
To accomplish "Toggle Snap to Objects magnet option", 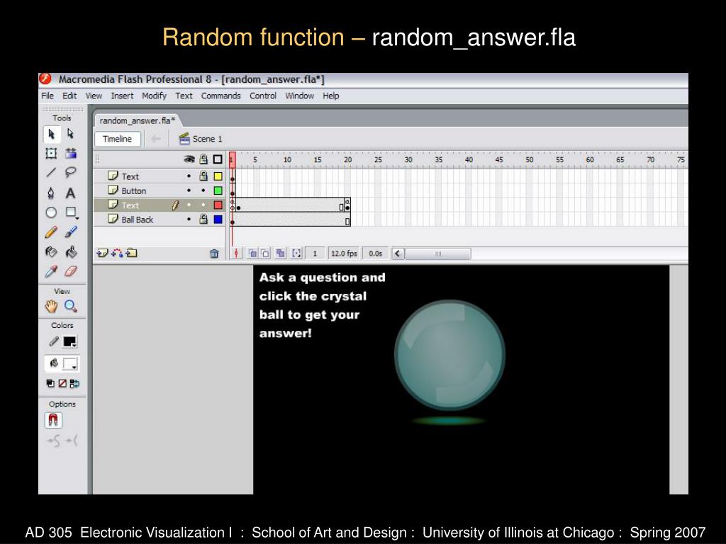I will [54, 421].
